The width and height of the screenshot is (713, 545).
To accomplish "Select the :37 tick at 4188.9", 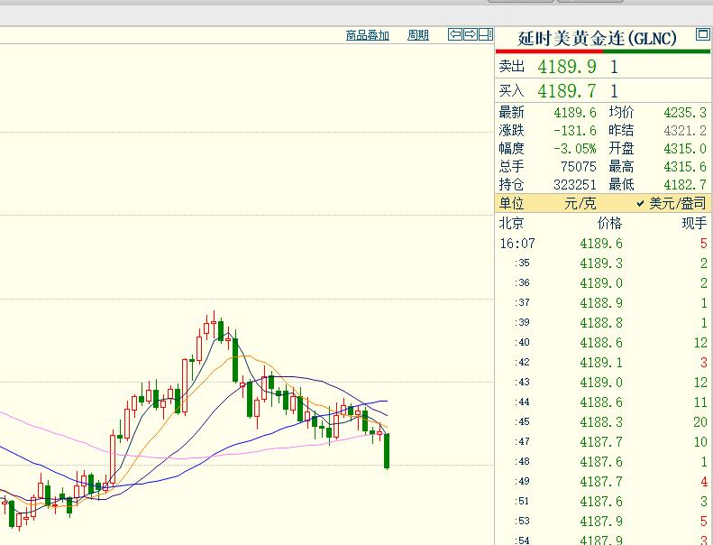I will click(601, 303).
